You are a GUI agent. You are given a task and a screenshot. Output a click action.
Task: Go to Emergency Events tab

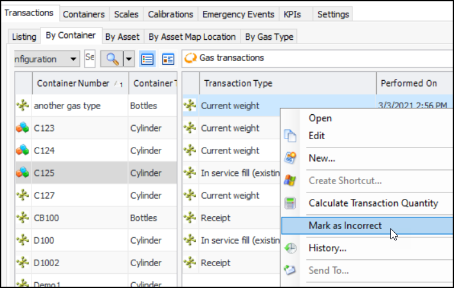click(238, 14)
